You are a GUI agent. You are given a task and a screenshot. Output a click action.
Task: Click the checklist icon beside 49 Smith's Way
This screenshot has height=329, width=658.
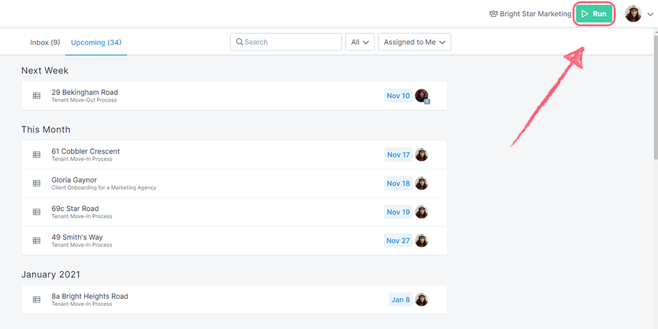pyautogui.click(x=37, y=240)
